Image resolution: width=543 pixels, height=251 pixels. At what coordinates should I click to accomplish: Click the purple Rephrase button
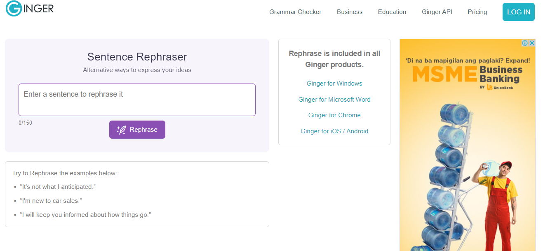coord(137,130)
